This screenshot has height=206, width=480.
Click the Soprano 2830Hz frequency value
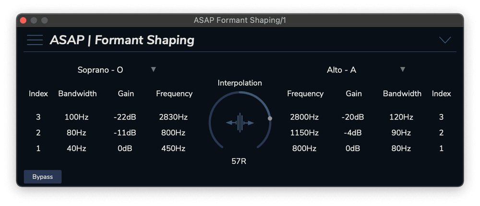[x=174, y=117]
